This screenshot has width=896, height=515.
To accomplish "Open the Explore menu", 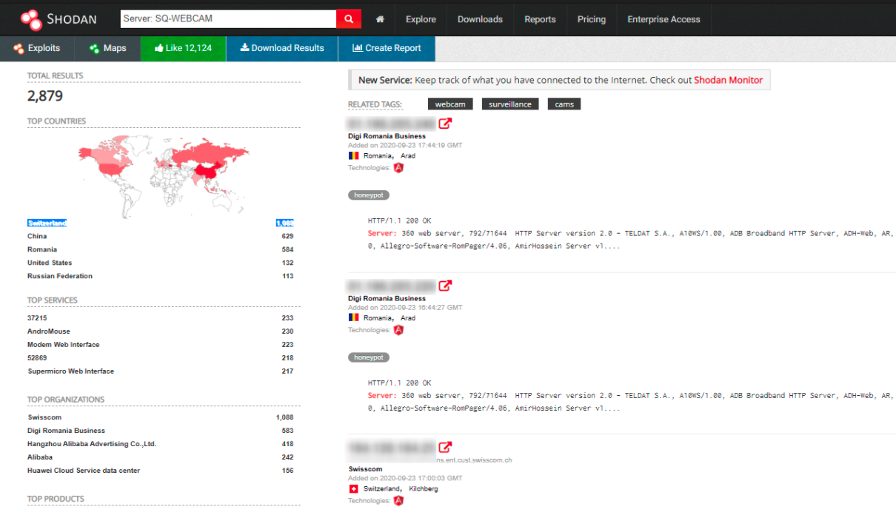I will 421,19.
